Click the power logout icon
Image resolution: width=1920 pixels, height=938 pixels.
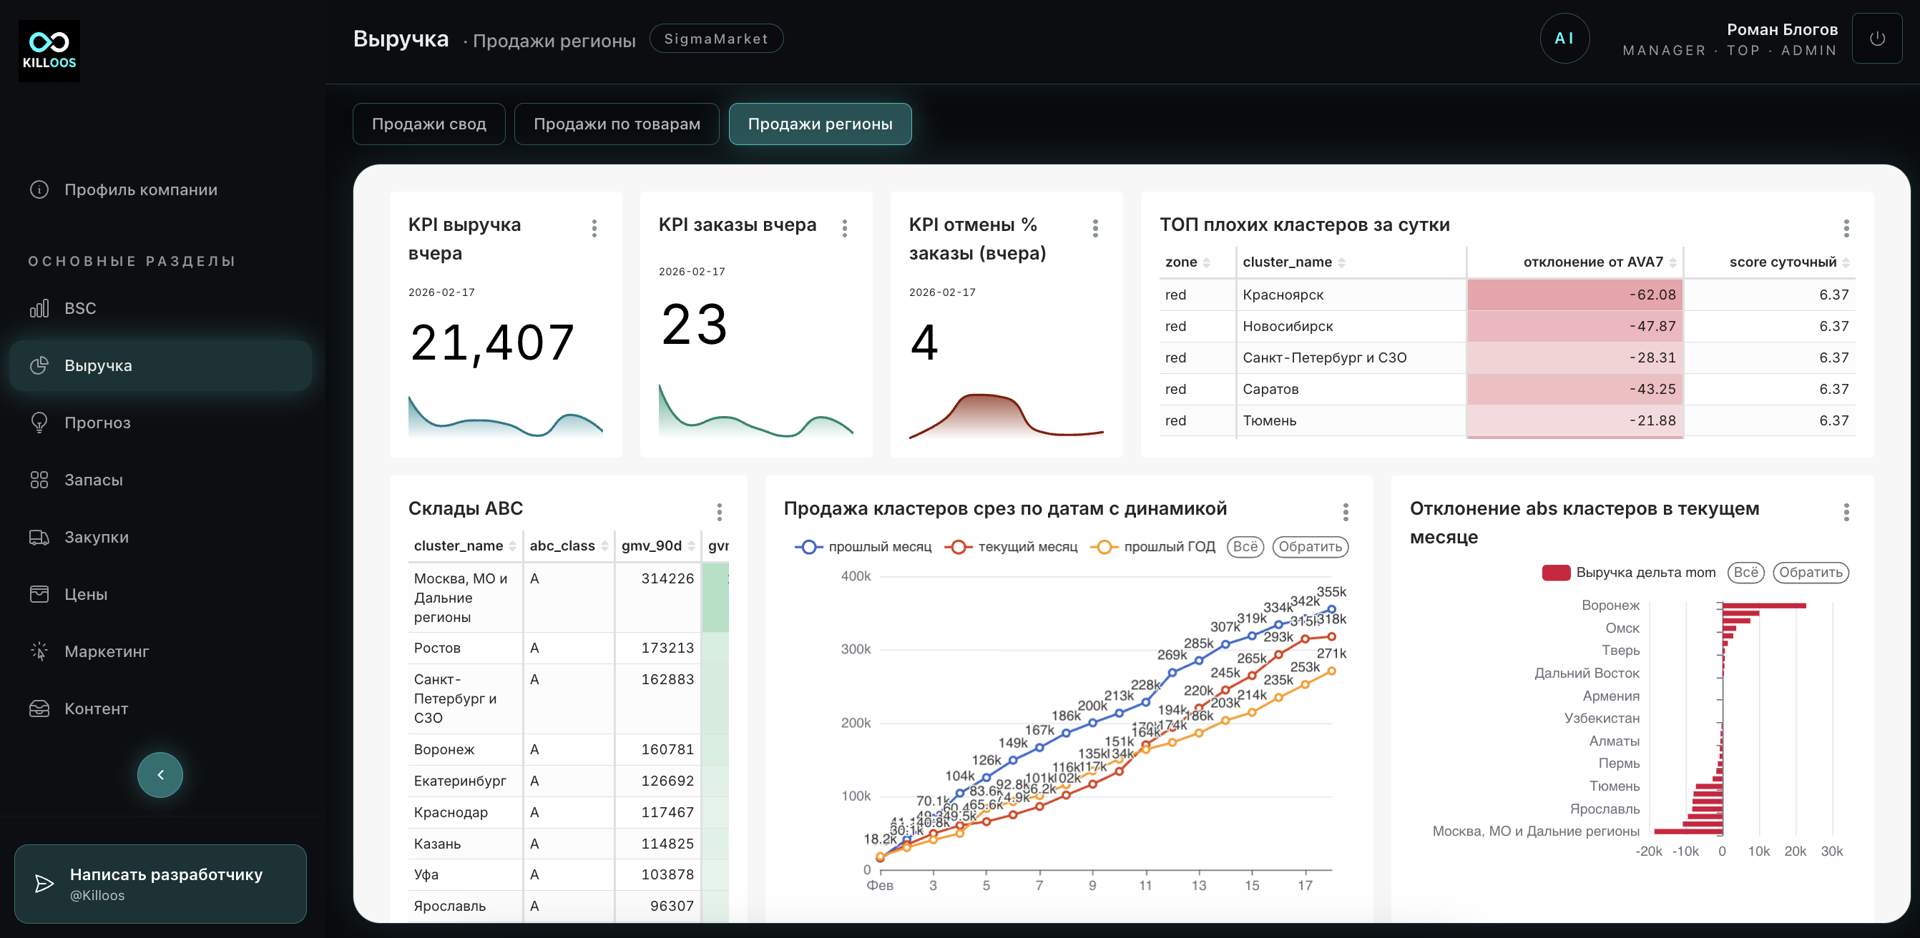point(1876,39)
